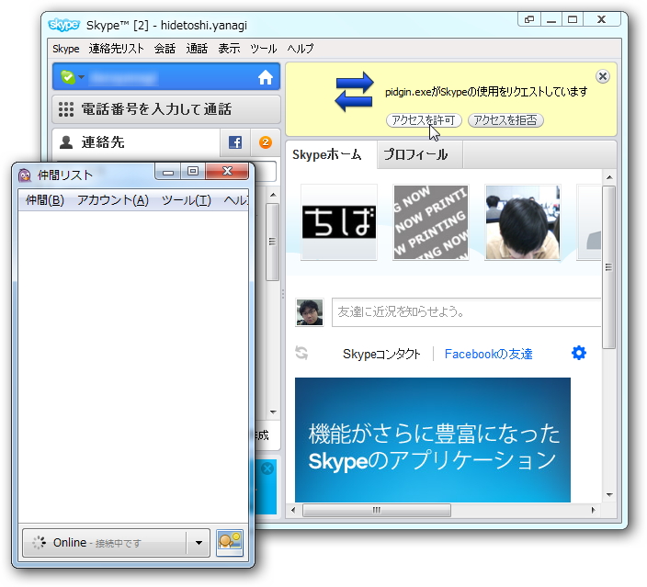
Task: Click the horizontal scrollbar left arrow
Action: coord(293,510)
